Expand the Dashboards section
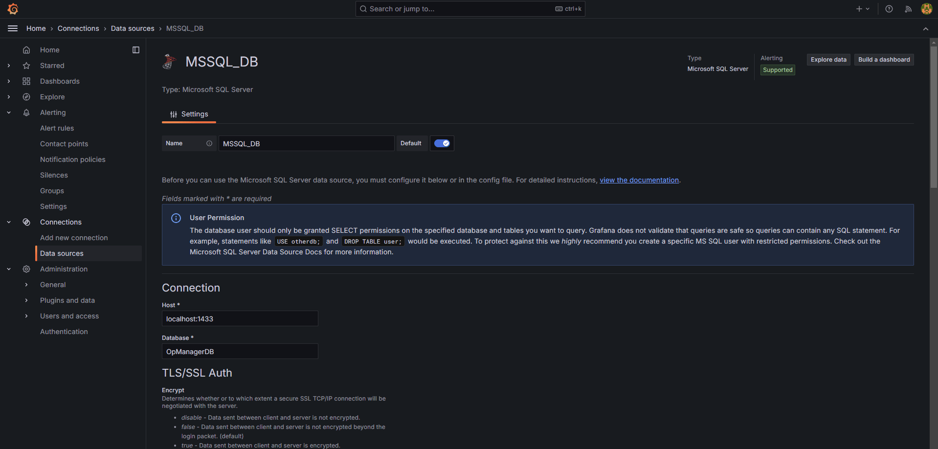938x449 pixels. click(9, 81)
